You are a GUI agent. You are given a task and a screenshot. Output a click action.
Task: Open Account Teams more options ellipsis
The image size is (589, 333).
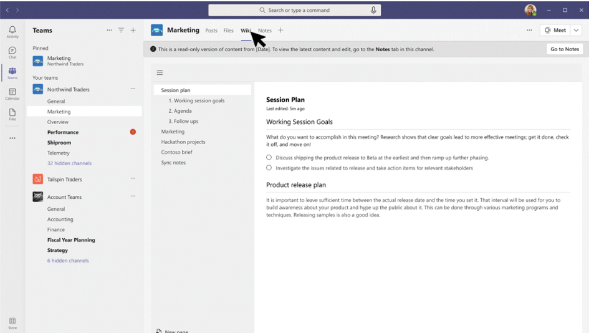point(133,196)
